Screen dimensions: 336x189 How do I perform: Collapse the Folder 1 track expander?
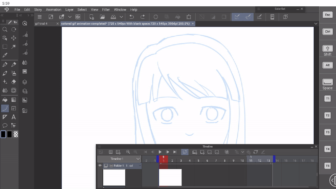(111, 166)
